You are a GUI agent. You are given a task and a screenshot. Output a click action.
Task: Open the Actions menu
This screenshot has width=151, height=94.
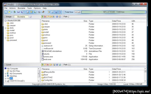pyautogui.click(x=12, y=8)
